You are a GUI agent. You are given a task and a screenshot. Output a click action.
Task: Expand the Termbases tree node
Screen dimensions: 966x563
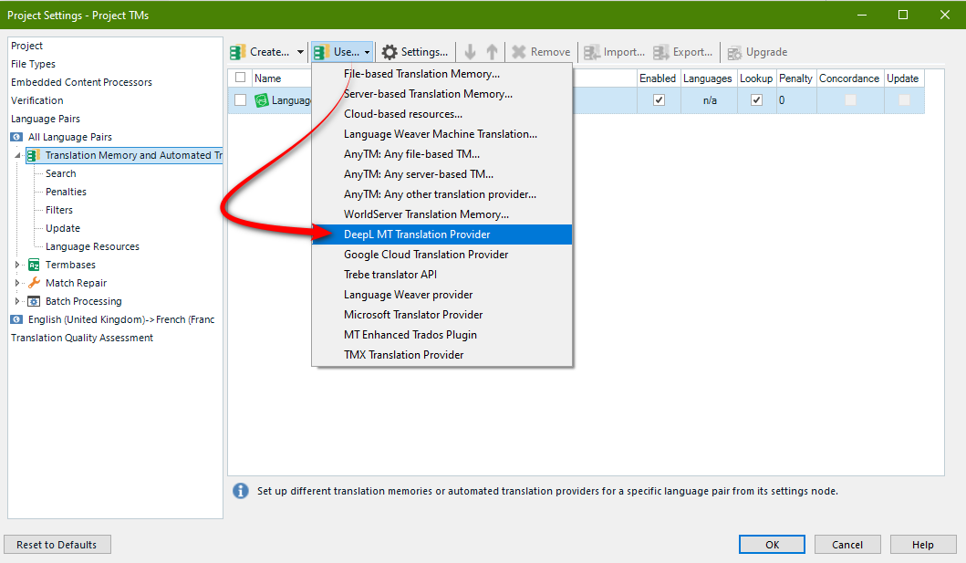[x=17, y=265]
